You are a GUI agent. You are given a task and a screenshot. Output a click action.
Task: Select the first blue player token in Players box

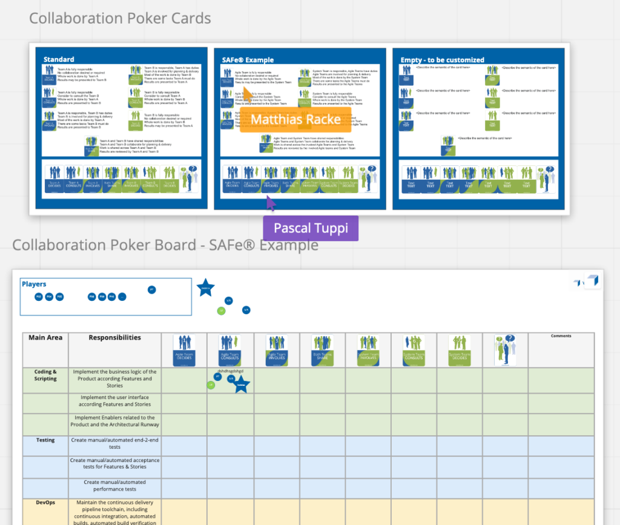[x=39, y=297]
